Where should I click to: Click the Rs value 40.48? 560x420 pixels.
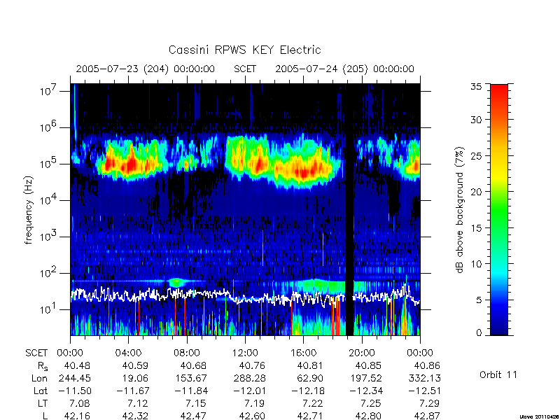coord(77,365)
